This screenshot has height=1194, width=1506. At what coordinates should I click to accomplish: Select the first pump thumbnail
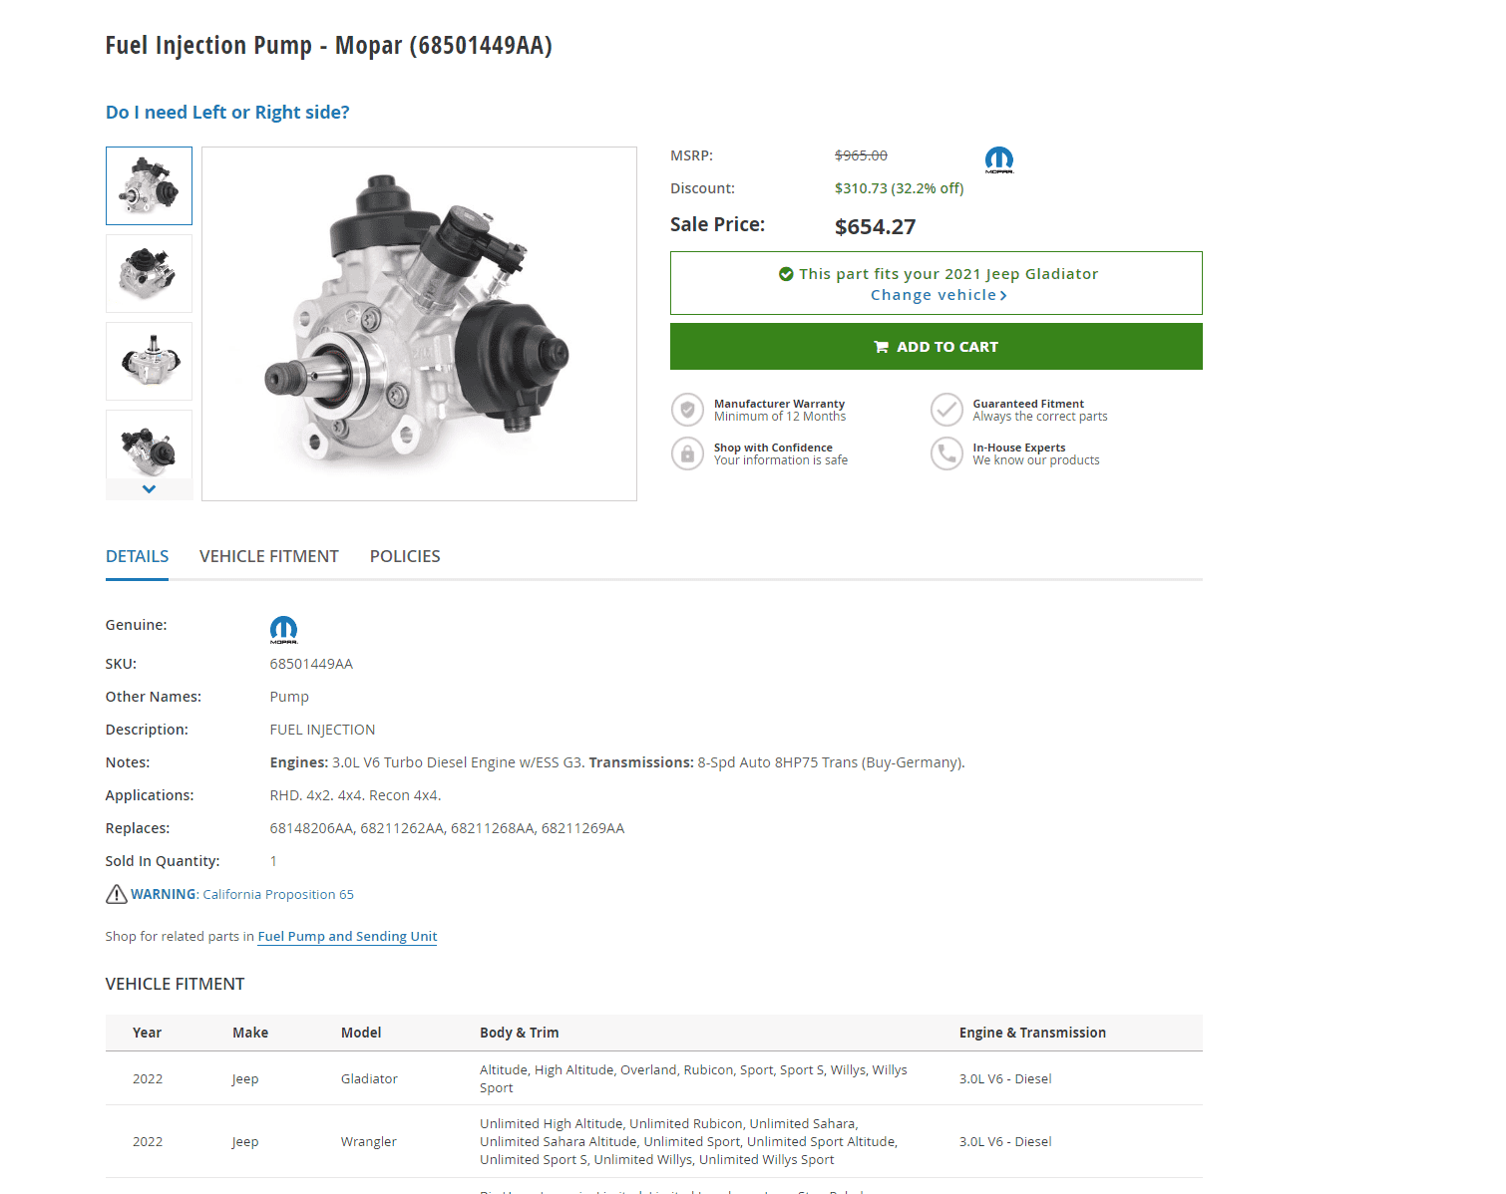[x=149, y=185]
